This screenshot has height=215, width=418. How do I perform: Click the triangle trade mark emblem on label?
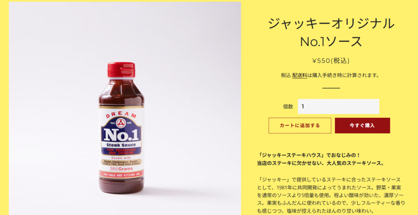click(121, 122)
